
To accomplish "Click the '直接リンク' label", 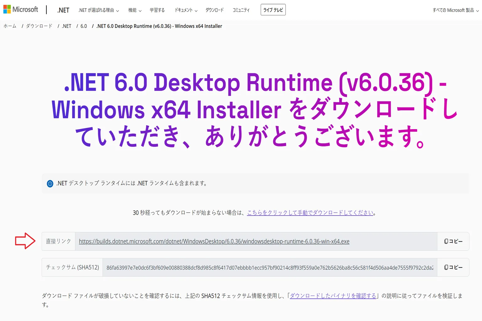I will [58, 241].
